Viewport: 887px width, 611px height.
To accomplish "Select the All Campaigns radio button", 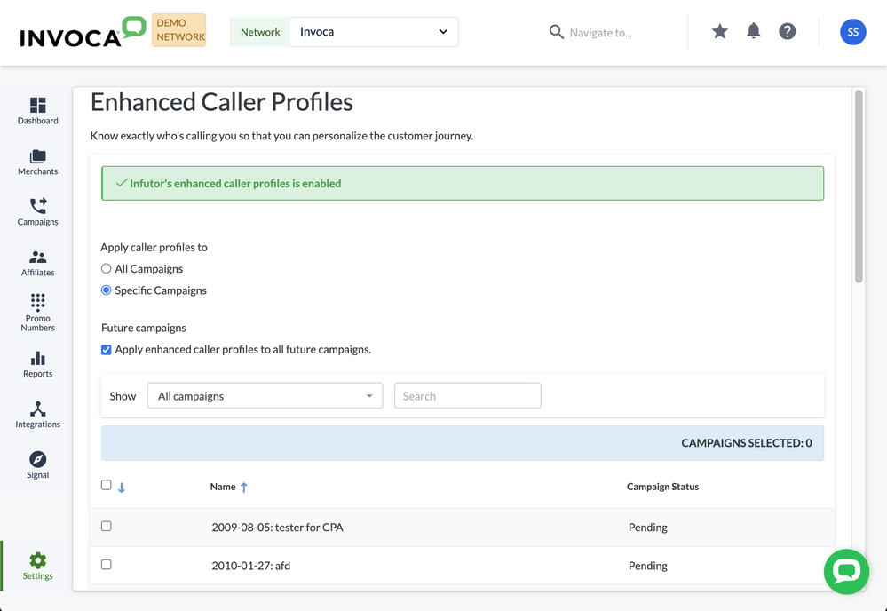I will click(x=106, y=269).
